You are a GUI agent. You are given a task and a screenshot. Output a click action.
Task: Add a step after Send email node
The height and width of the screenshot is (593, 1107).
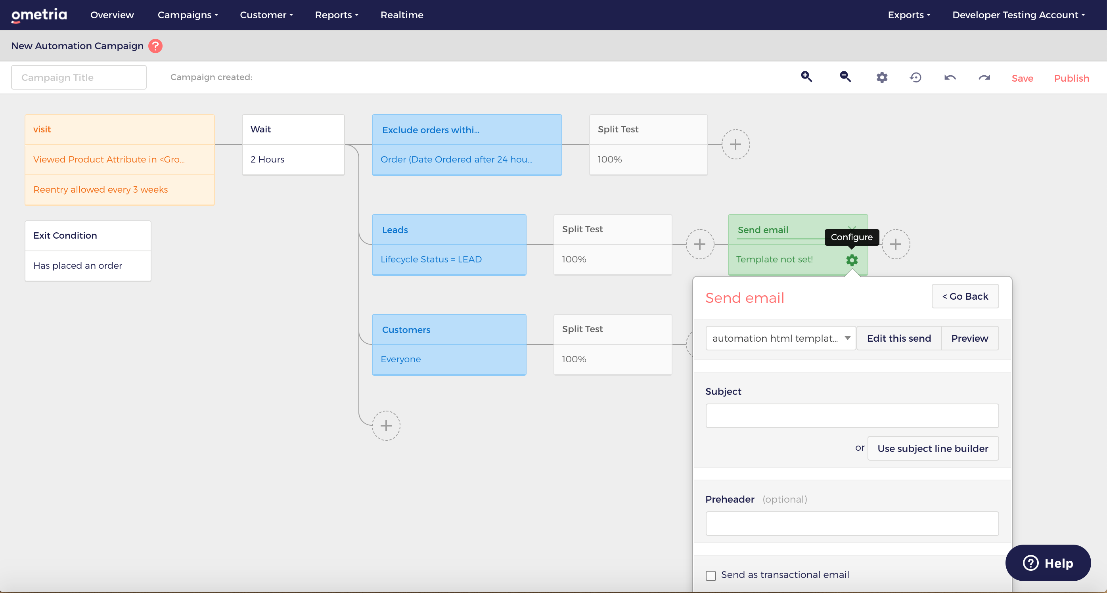[896, 244]
